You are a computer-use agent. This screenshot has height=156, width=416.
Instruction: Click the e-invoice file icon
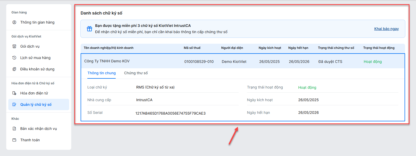coord(14,93)
